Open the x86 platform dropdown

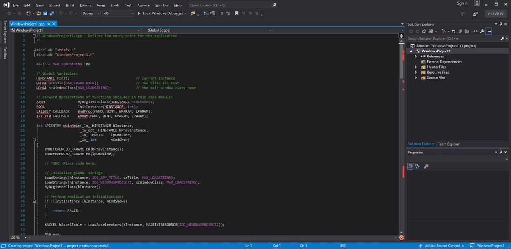click(118, 13)
